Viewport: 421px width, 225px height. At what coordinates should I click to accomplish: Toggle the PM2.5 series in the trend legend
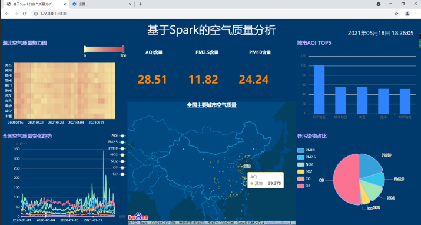[117, 142]
